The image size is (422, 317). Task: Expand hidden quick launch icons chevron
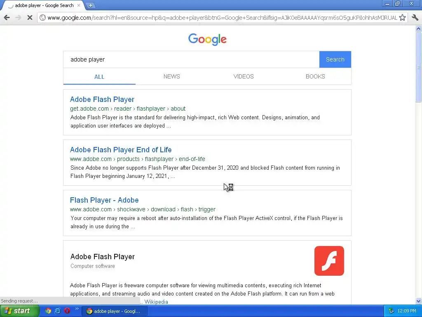click(77, 309)
